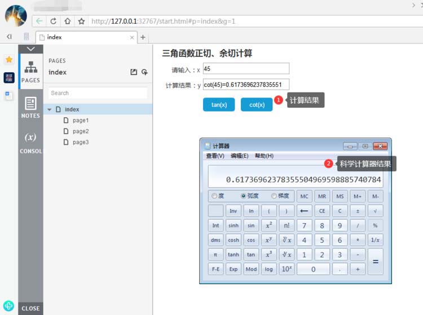
Task: Click calculator Mod button
Action: click(251, 269)
